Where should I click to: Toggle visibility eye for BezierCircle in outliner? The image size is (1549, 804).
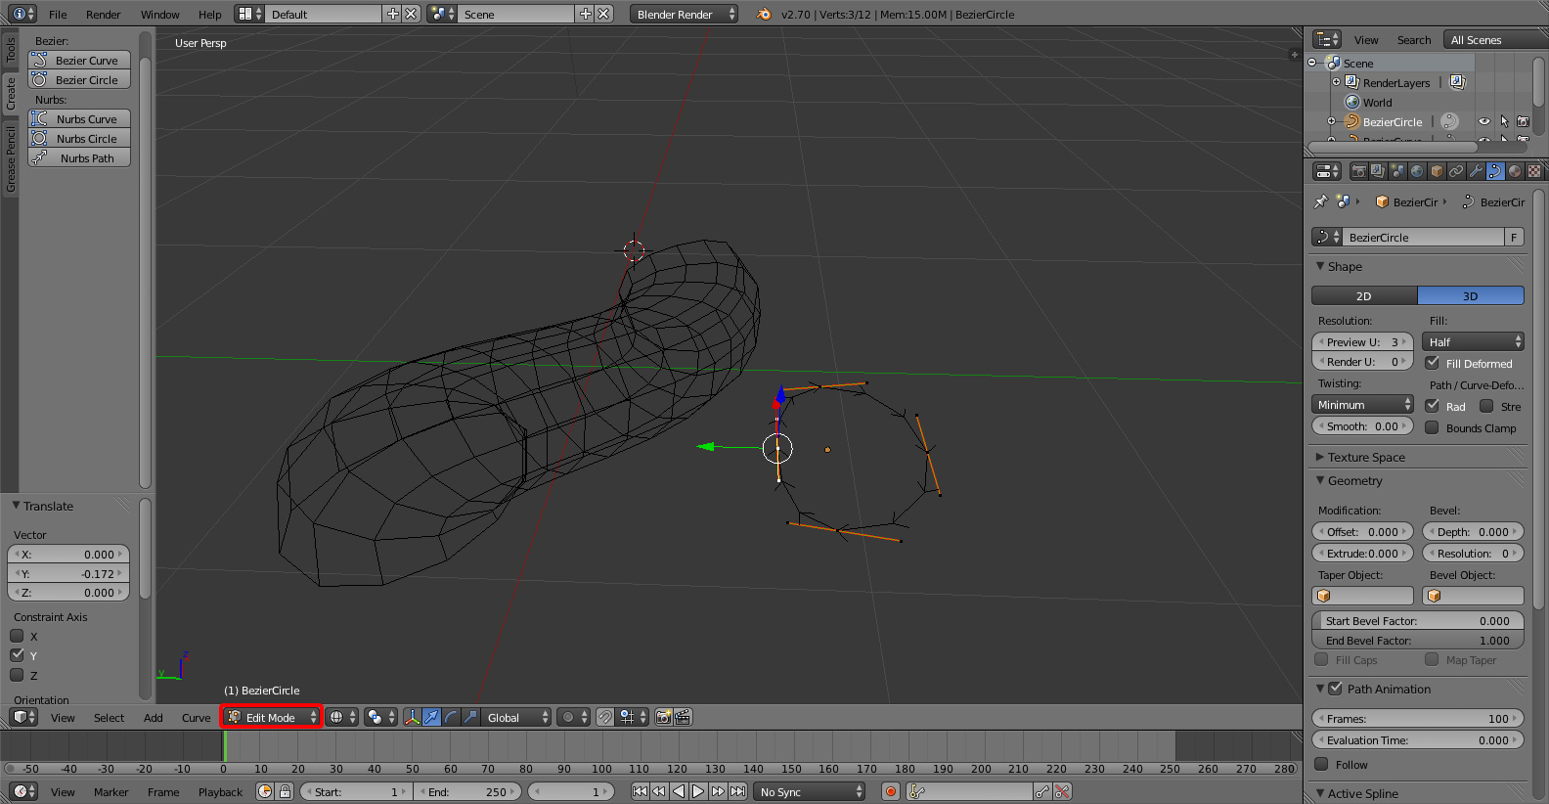tap(1484, 121)
